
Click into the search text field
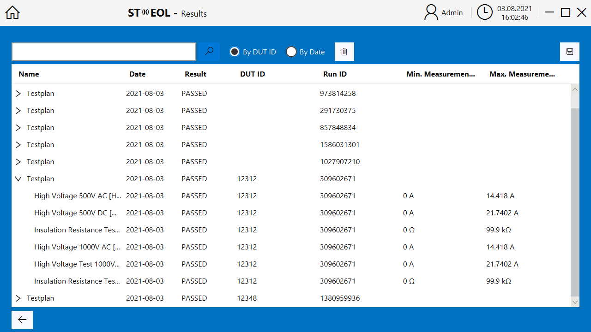pos(104,52)
